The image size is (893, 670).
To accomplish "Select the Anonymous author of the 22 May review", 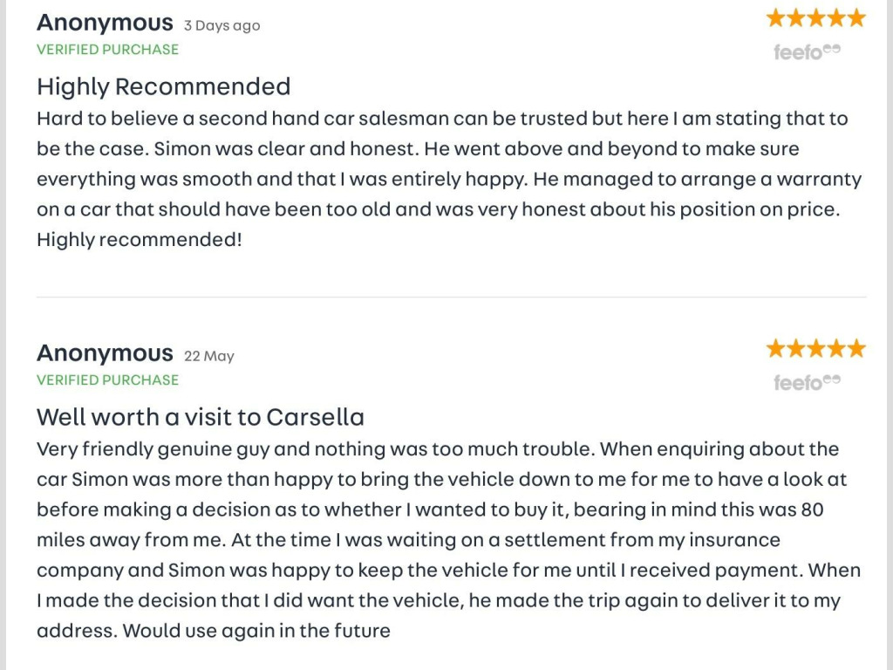I will pyautogui.click(x=105, y=353).
